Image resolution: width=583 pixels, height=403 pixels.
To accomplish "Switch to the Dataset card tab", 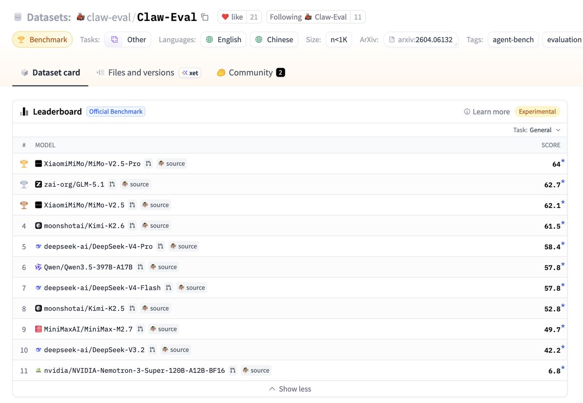I will coord(50,72).
